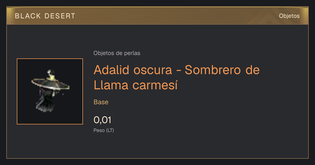Click the word perlas in category line

(x=133, y=53)
